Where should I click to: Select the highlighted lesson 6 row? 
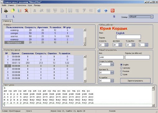coord(39,66)
